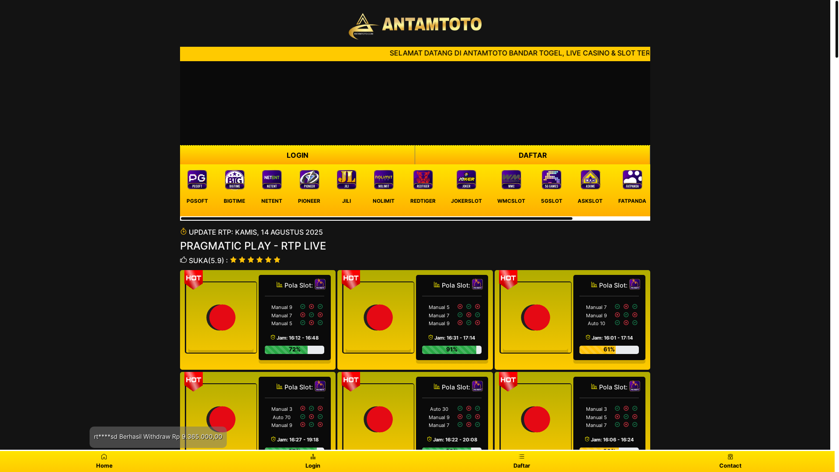Viewport: 839px width, 472px height.
Task: Open game thumbnail of Jam 16:22 - 20:08 card
Action: [x=378, y=417]
